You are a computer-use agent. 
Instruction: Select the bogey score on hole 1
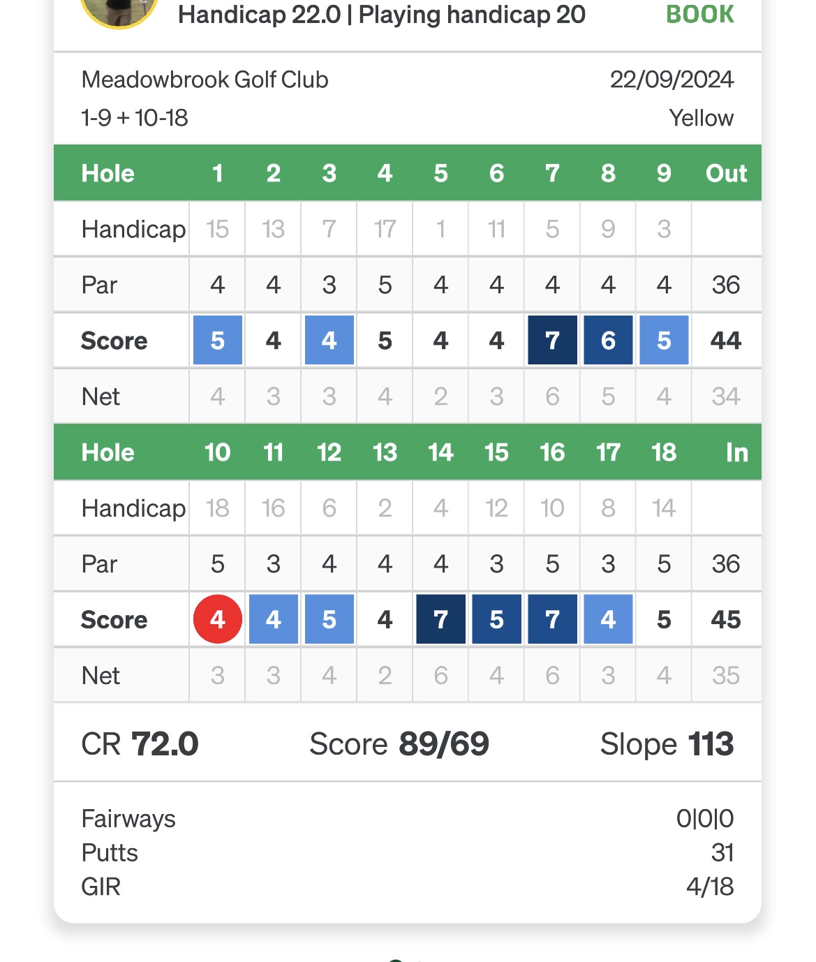pyautogui.click(x=218, y=340)
